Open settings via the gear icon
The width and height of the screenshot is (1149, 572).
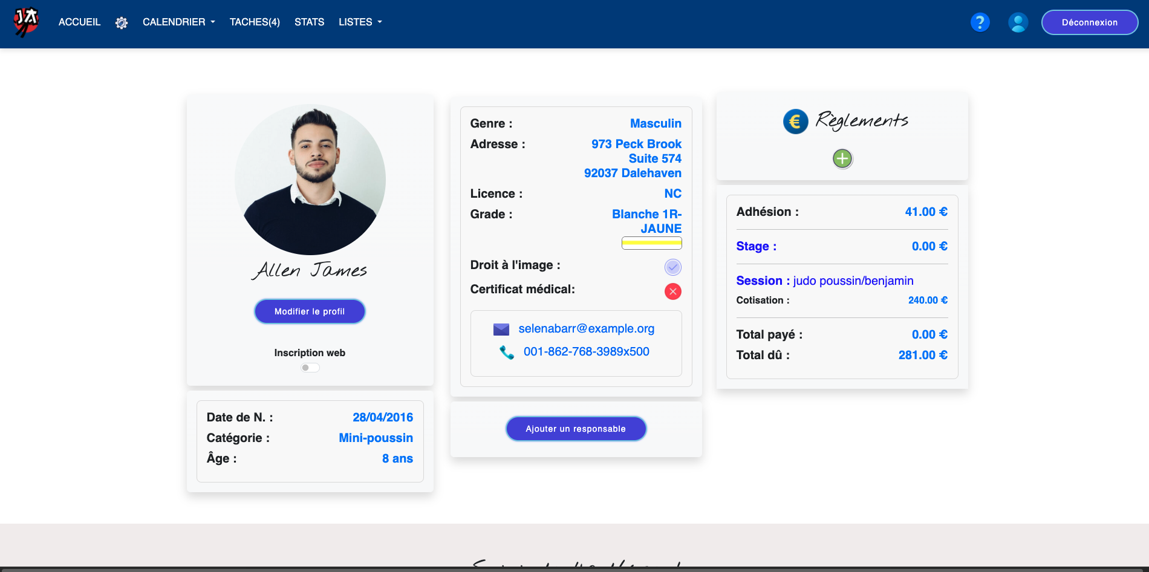point(122,23)
